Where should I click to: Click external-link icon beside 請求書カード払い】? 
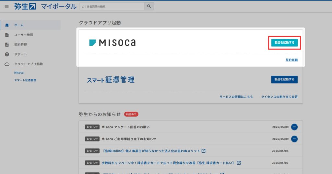[x=239, y=163]
